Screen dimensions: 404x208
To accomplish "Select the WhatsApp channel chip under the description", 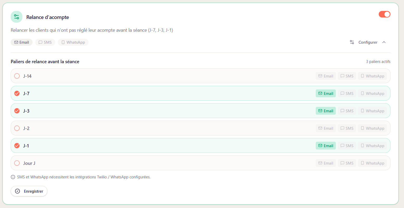I will (73, 42).
